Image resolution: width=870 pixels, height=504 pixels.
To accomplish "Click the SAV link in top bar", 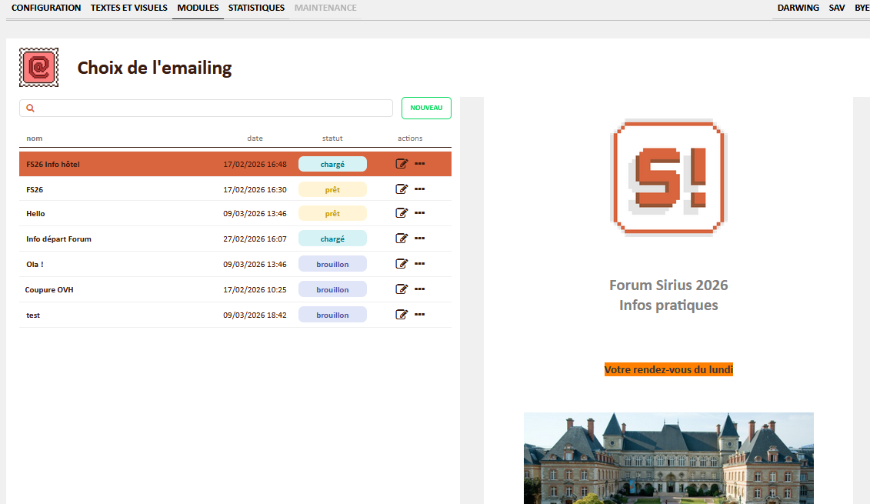I will coord(837,8).
